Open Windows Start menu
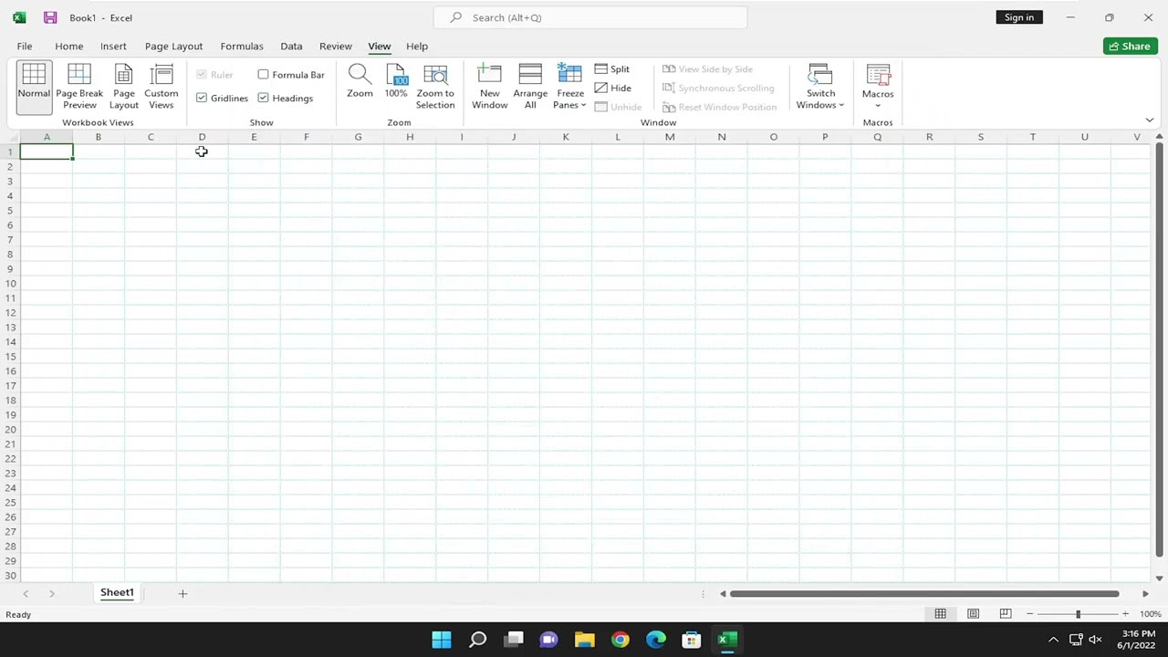This screenshot has height=657, width=1168. pyautogui.click(x=442, y=640)
